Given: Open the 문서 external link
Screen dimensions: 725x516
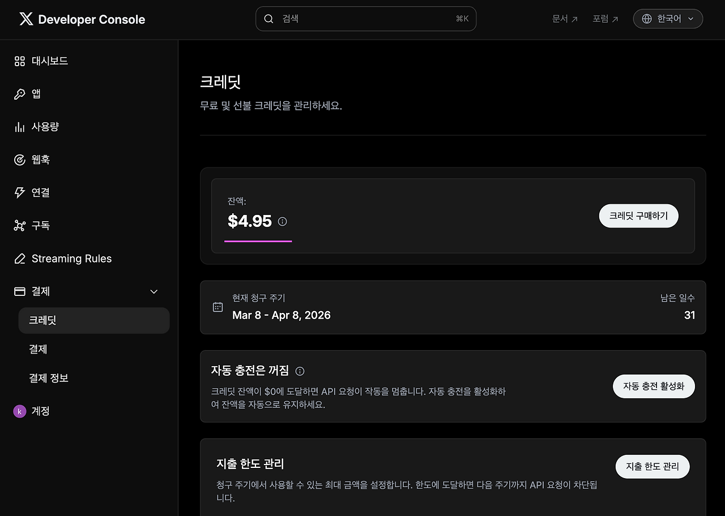Looking at the screenshot, I should click(565, 19).
